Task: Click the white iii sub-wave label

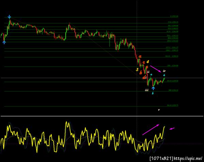Action: [147, 90]
